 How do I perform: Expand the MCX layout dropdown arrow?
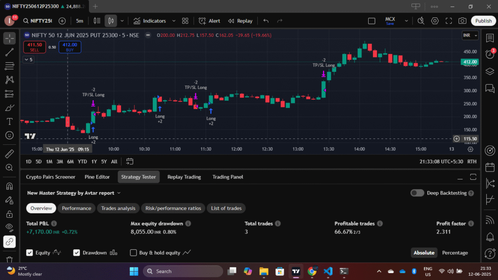[x=406, y=21]
